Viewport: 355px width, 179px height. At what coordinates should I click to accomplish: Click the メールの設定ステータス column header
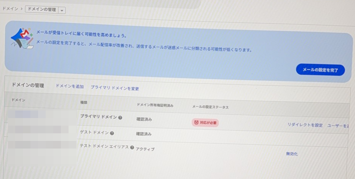pos(210,107)
